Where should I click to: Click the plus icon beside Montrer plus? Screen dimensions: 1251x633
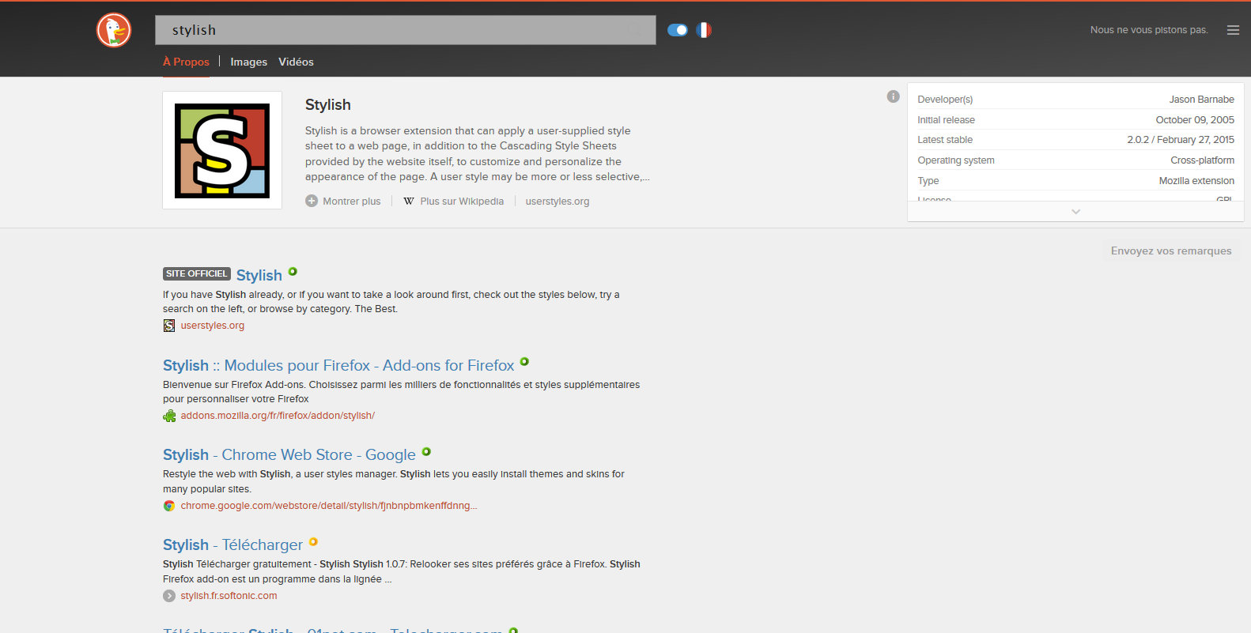point(312,201)
